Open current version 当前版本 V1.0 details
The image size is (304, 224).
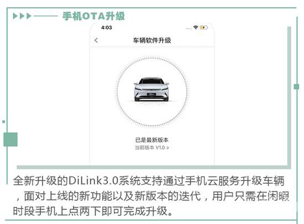(x=152, y=148)
